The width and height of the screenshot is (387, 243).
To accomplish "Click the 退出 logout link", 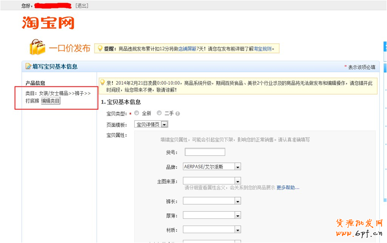I will (x=82, y=6).
